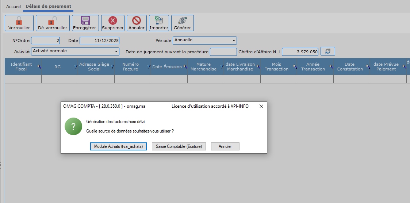
Task: Click pin icon on Identifiant Fiscal column
Action: pyautogui.click(x=39, y=67)
